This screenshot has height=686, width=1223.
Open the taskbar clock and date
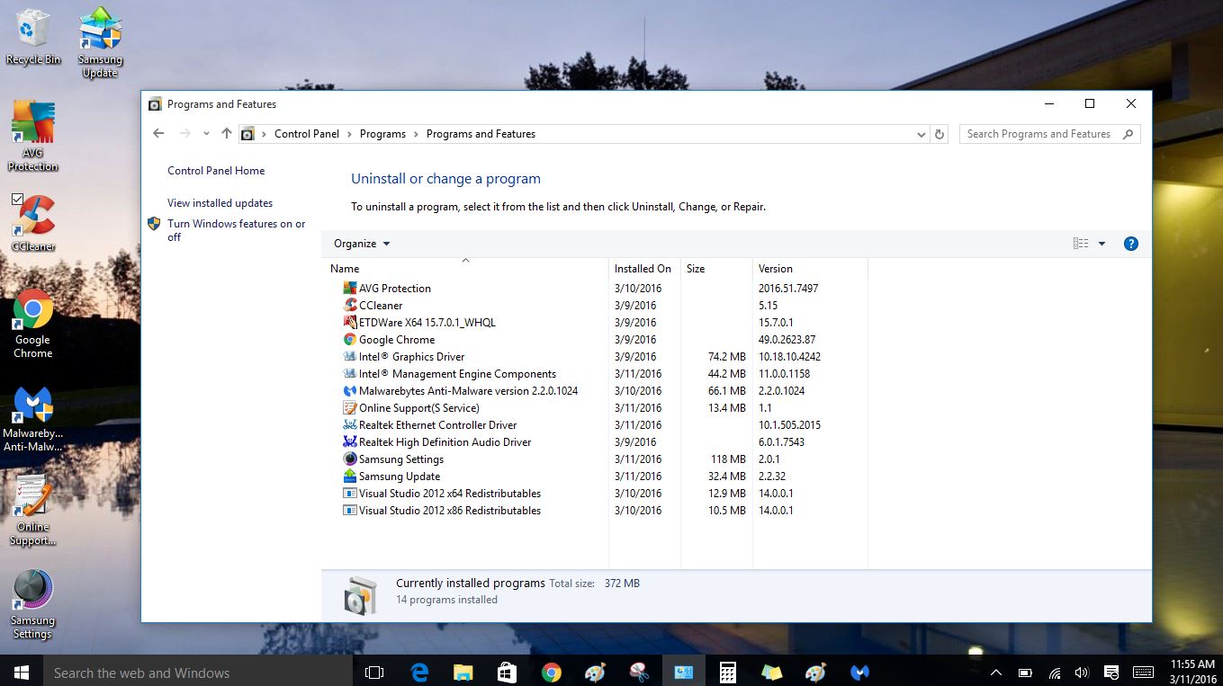coord(1193,672)
